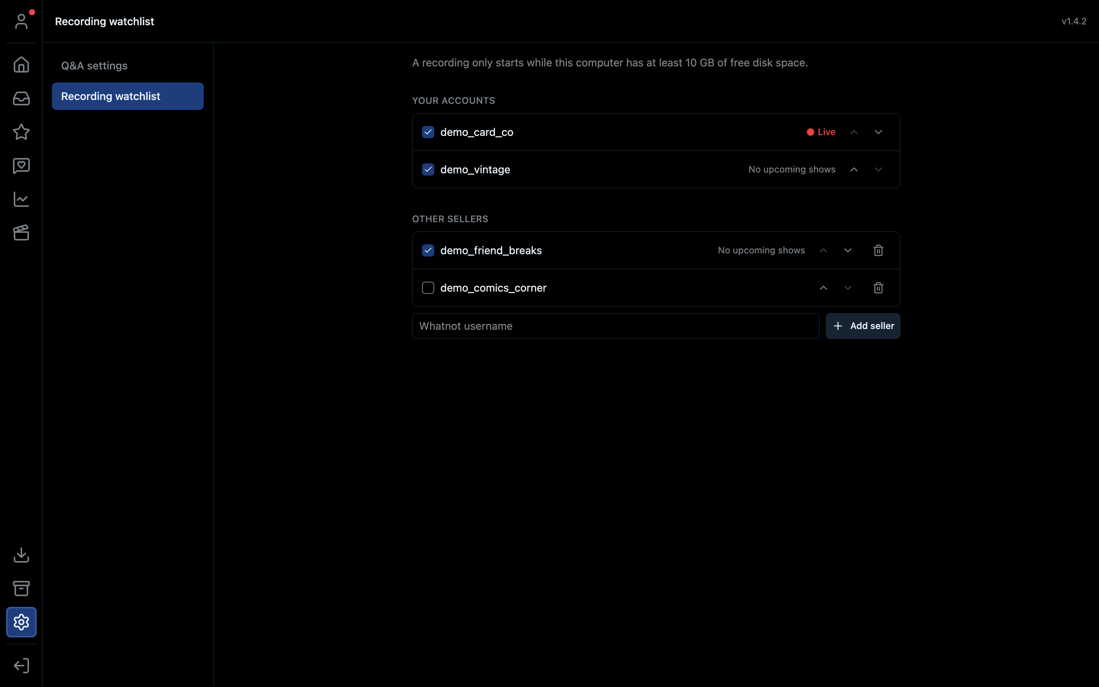This screenshot has height=687, width=1099.
Task: Click the Live status on demo_card_co
Action: pyautogui.click(x=821, y=132)
